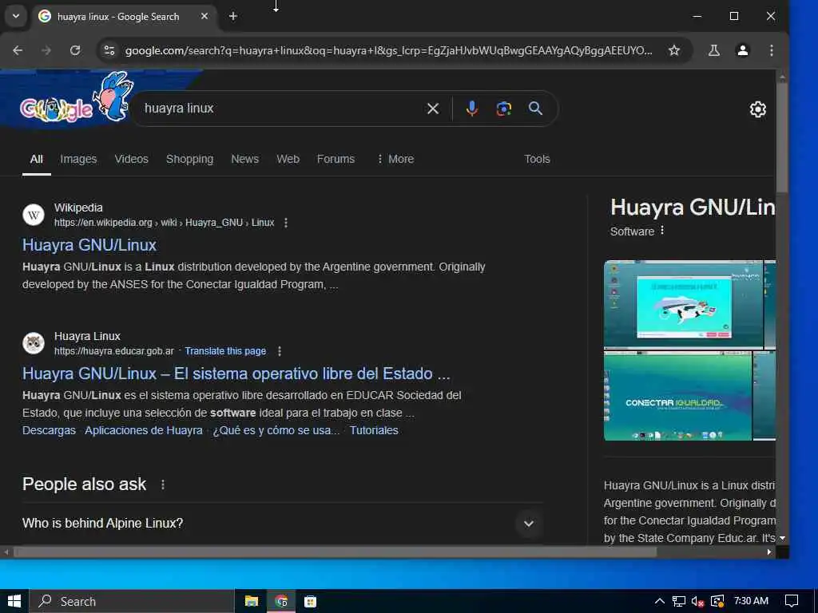Open the Huayra desktop screenshot thumbnail
The width and height of the screenshot is (818, 613).
(x=683, y=303)
